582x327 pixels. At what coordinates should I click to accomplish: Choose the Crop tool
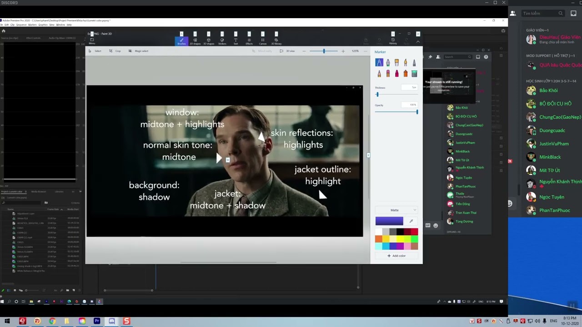115,51
